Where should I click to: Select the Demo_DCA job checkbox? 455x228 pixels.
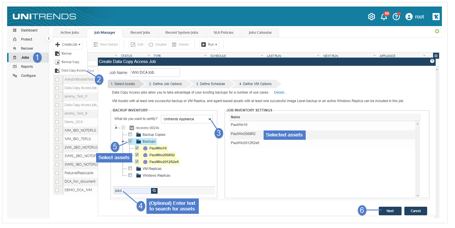(57, 122)
